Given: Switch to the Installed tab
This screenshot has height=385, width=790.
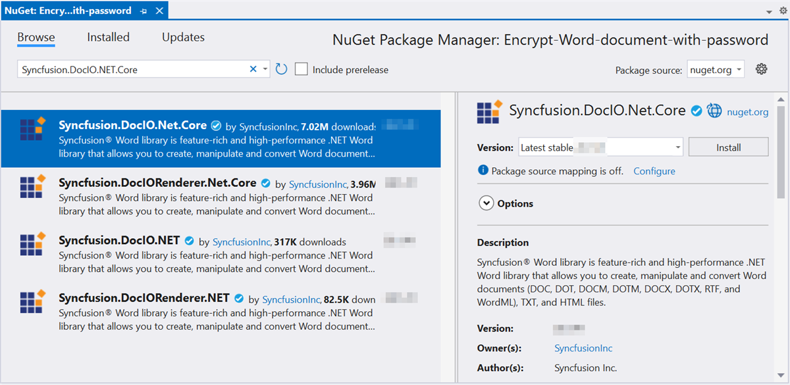Looking at the screenshot, I should point(108,38).
